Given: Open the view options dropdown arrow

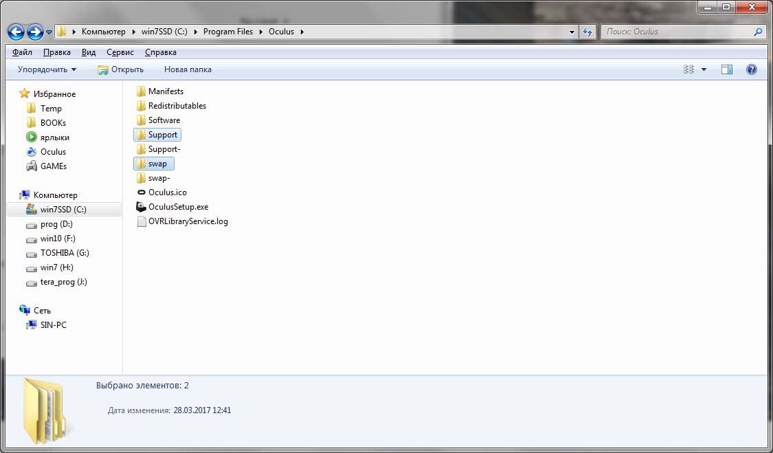Looking at the screenshot, I should [704, 69].
